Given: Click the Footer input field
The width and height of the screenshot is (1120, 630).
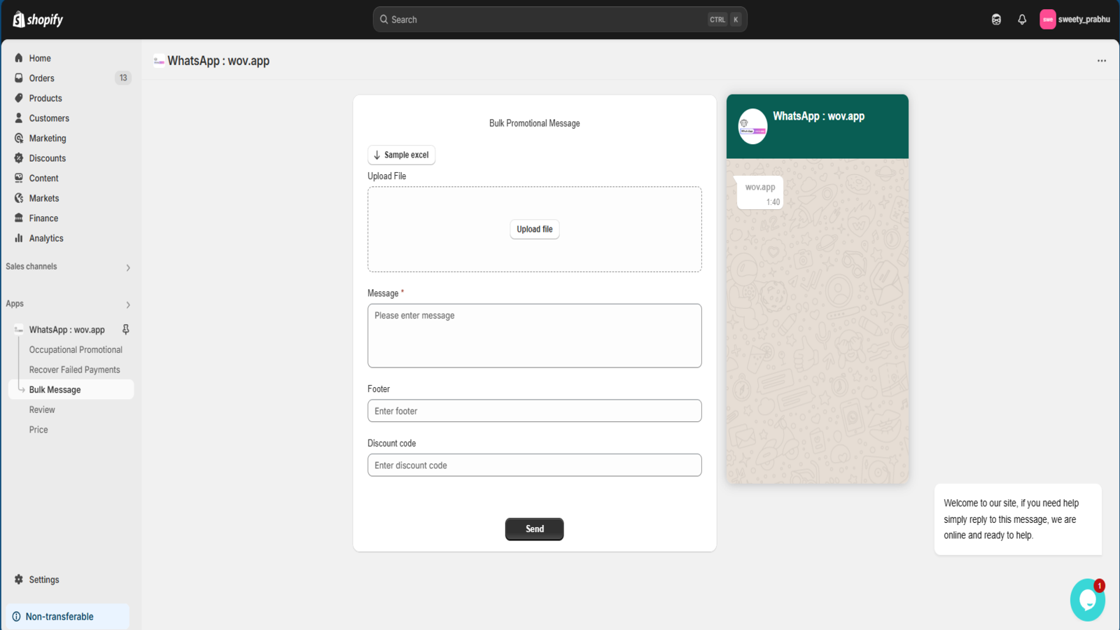Looking at the screenshot, I should (535, 411).
